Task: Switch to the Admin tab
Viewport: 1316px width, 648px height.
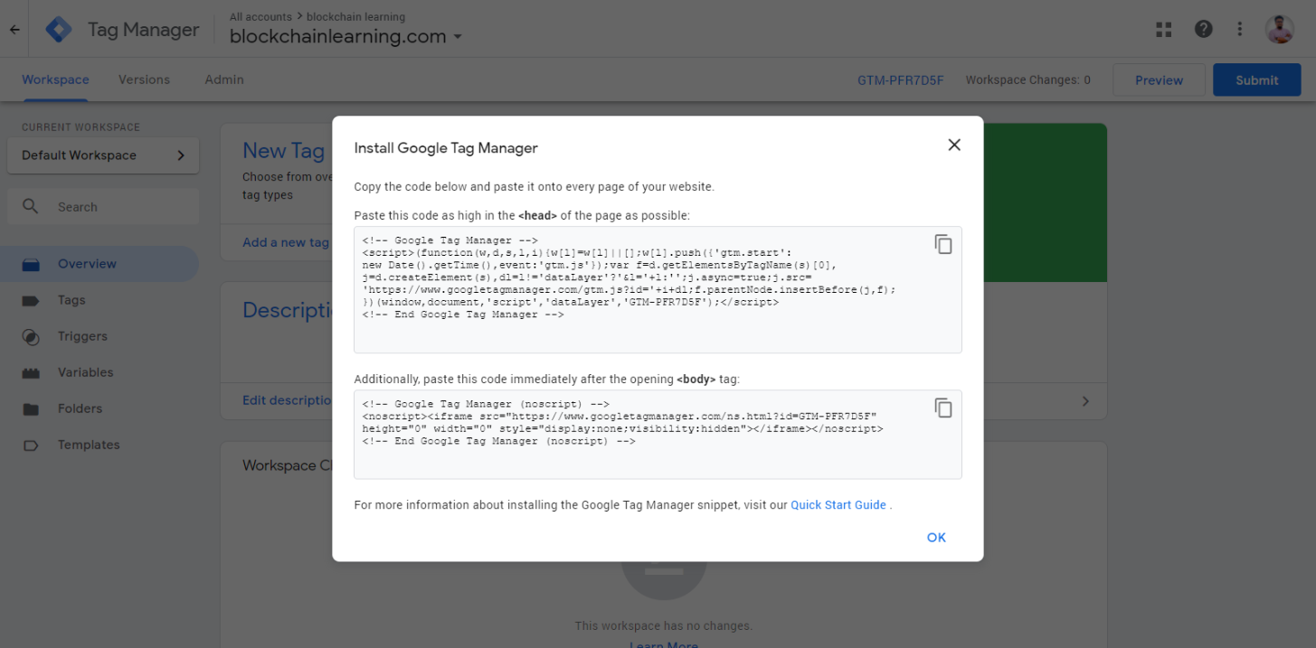Action: 224,80
